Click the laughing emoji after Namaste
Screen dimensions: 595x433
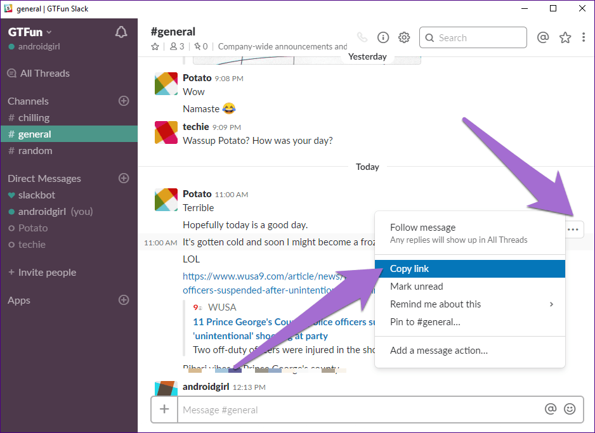(229, 109)
